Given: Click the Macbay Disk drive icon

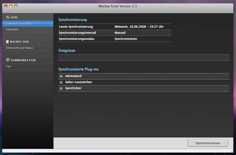Looking at the screenshot, I should pos(7,42).
